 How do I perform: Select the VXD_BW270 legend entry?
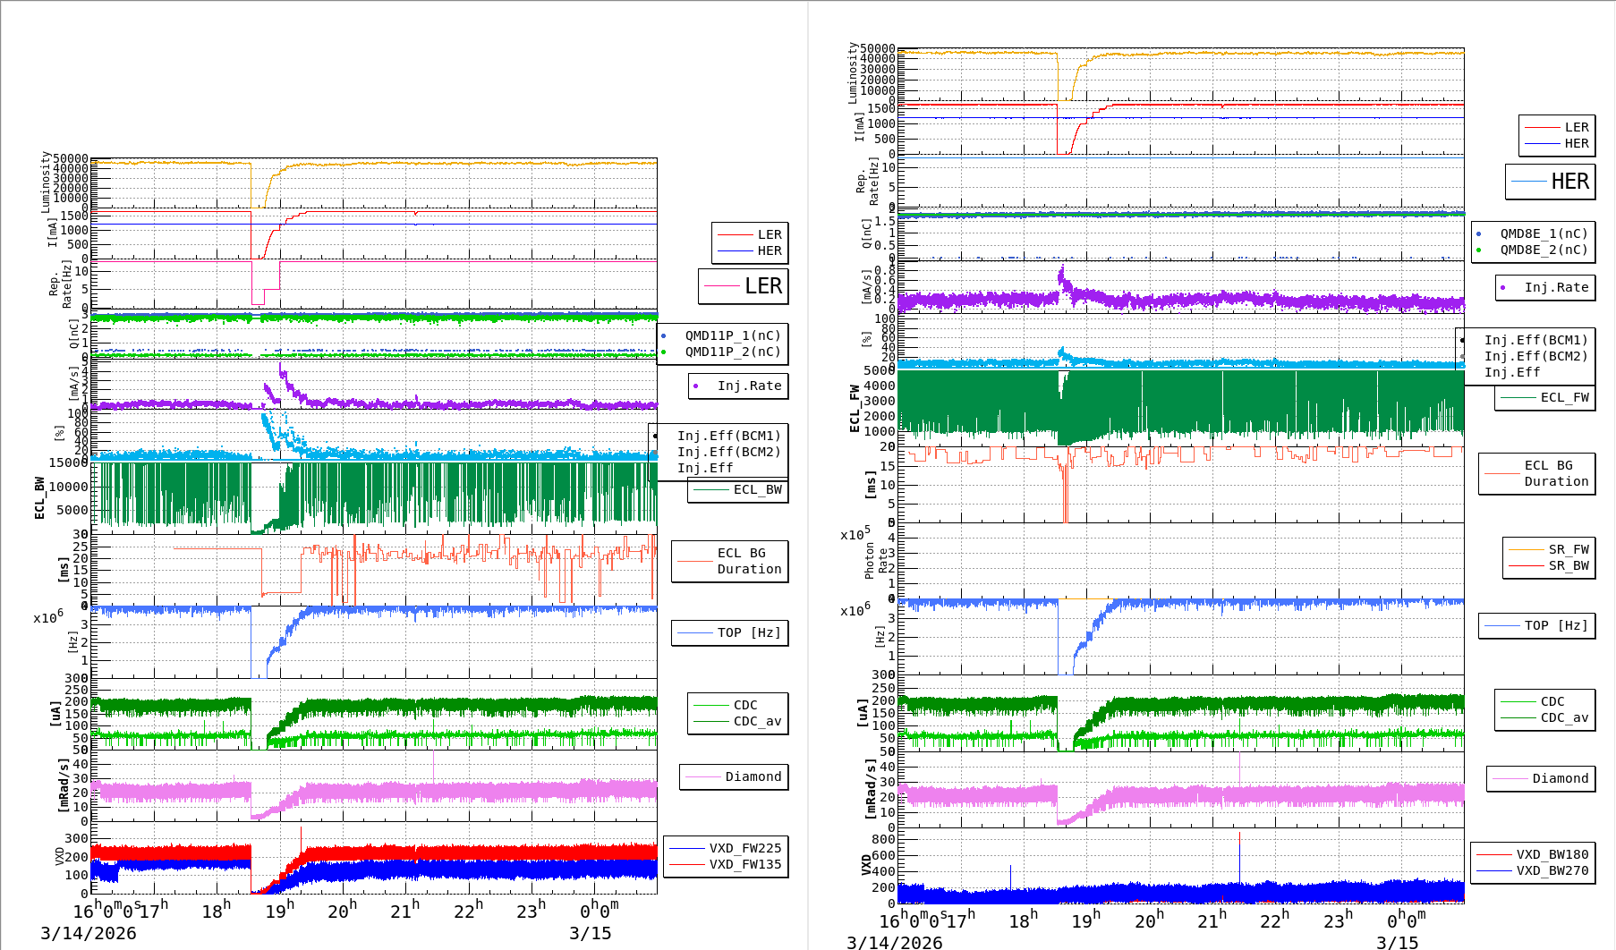click(1552, 870)
